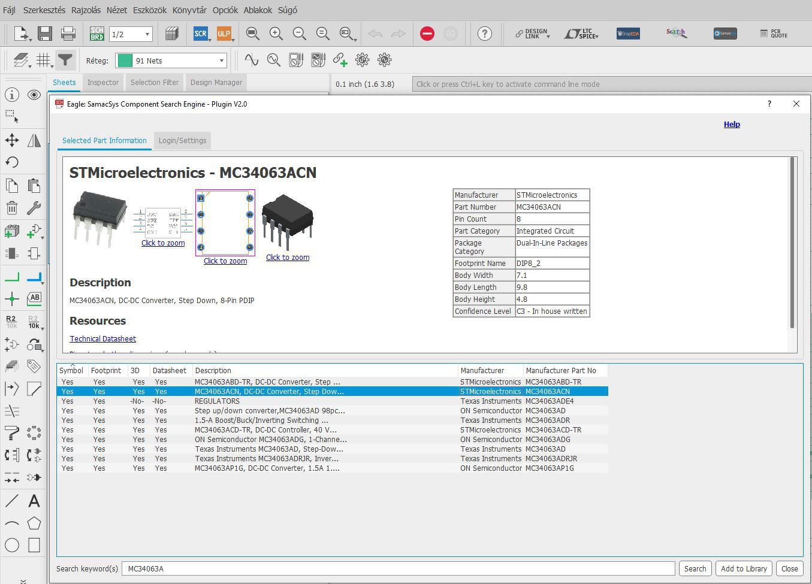812x584 pixels.
Task: Select the MC34063ADG result row
Action: 333,440
